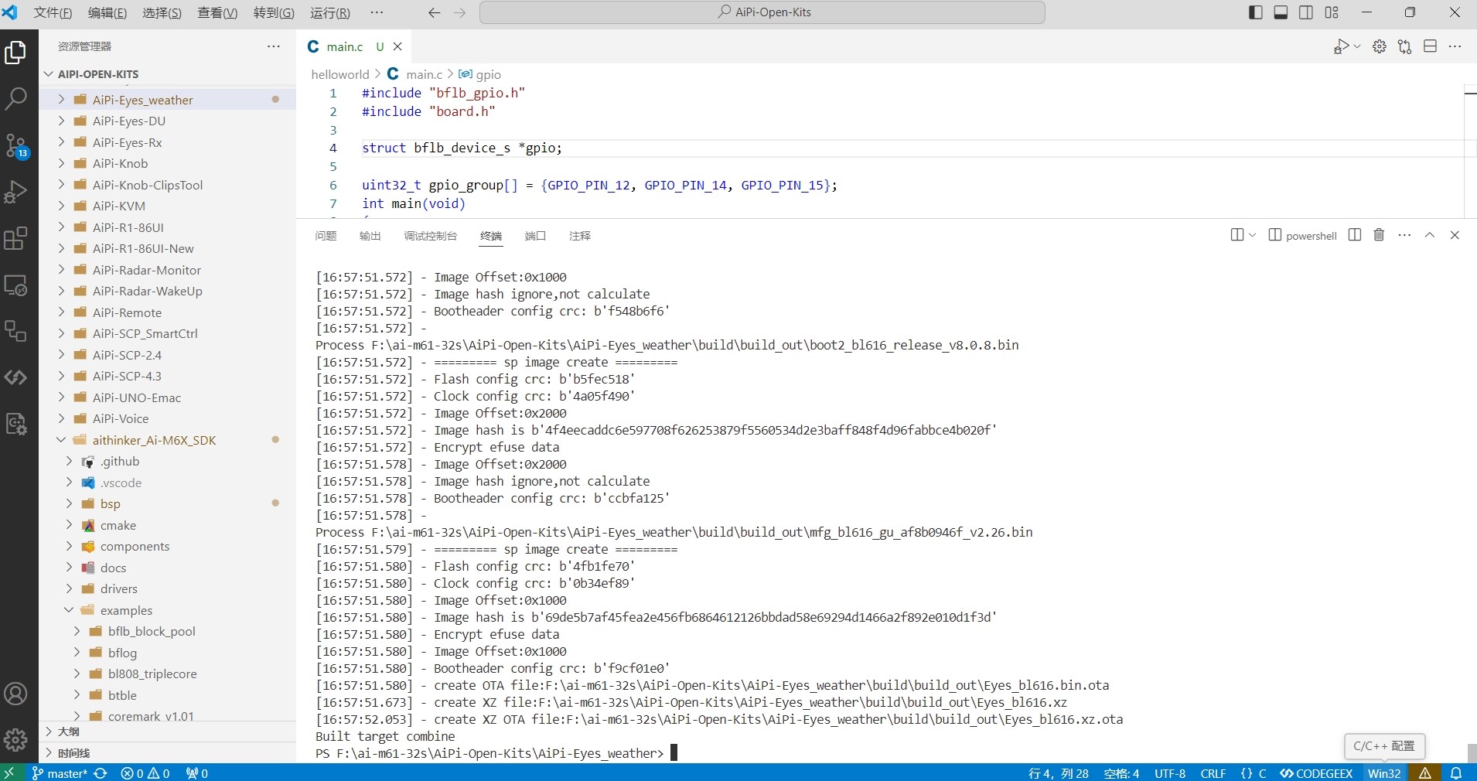The height and width of the screenshot is (781, 1477).
Task: Collapse the examples folder
Action: 70,610
